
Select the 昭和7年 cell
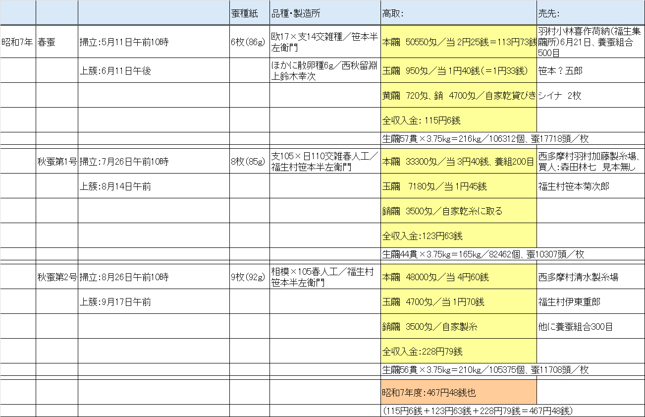(x=18, y=42)
